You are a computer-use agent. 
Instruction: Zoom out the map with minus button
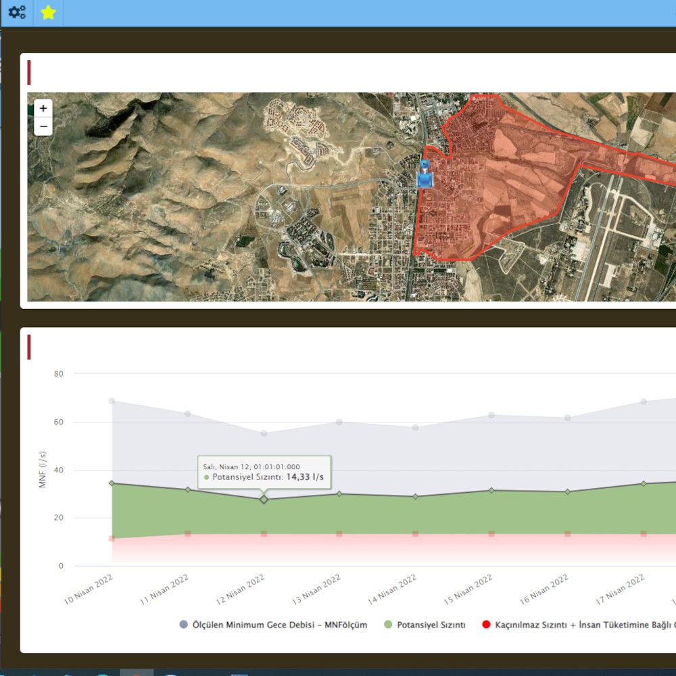43,127
